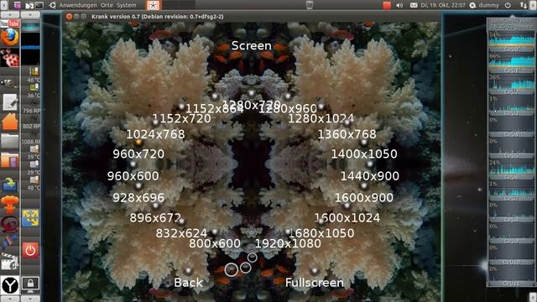The height and width of the screenshot is (302, 537).
Task: Select resolution 1152x864
Action: tap(215, 108)
